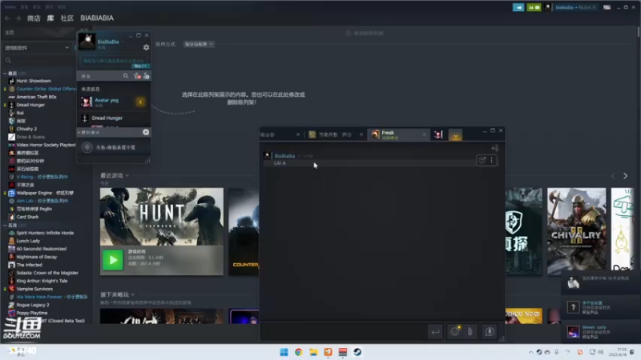Open the sort order dropdown on the shelf

tap(198, 44)
